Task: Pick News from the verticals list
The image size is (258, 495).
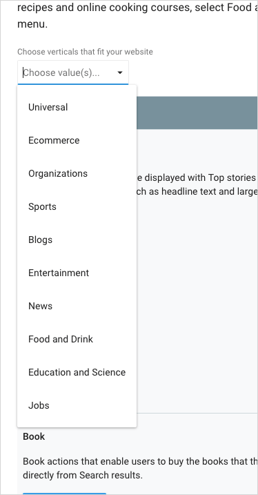Action: click(77, 307)
